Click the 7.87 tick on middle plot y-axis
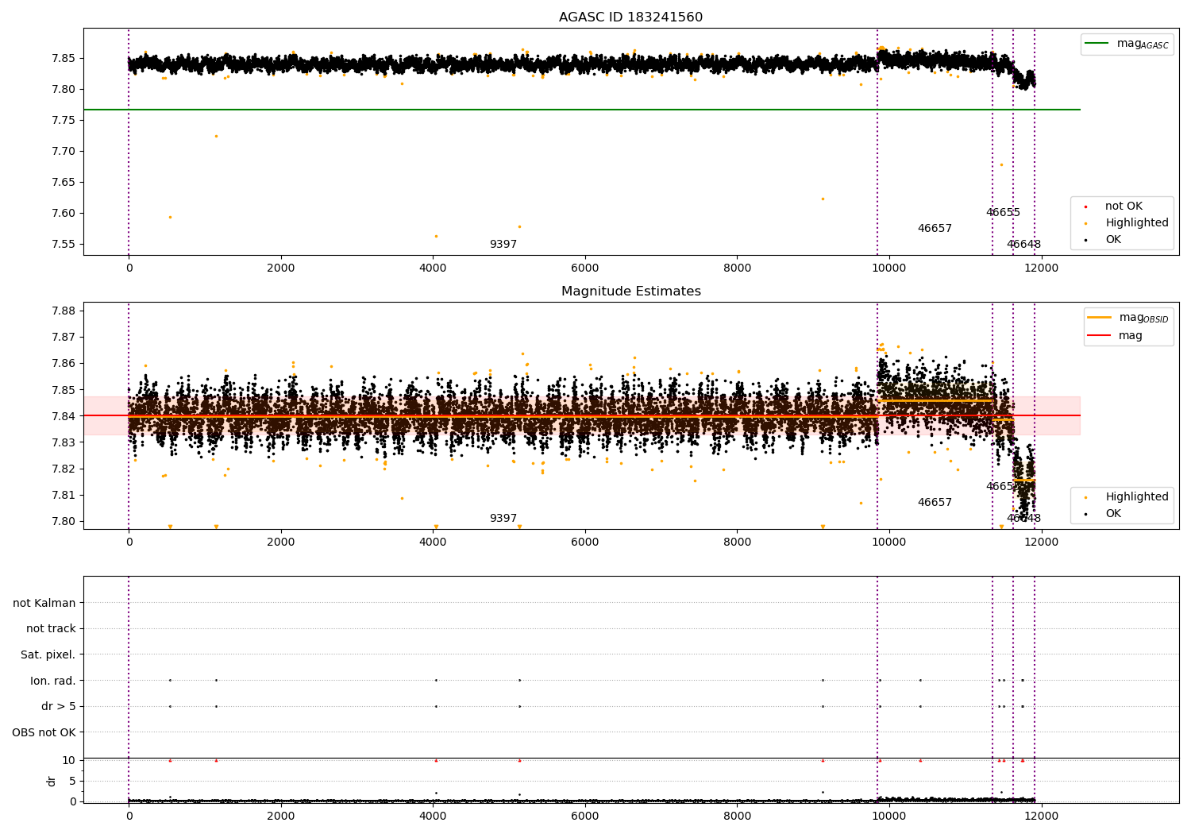The height and width of the screenshot is (834, 1191). click(x=62, y=338)
